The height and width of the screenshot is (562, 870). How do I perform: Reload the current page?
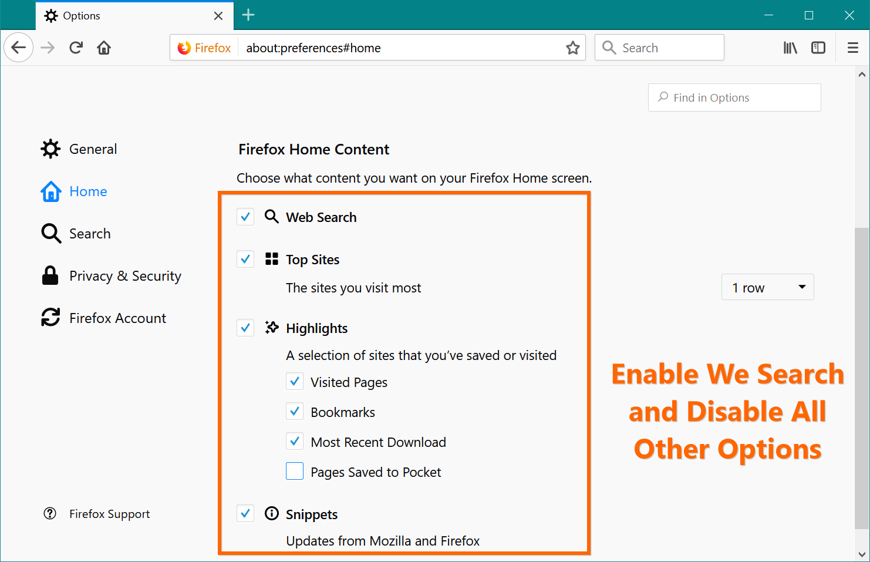[76, 48]
